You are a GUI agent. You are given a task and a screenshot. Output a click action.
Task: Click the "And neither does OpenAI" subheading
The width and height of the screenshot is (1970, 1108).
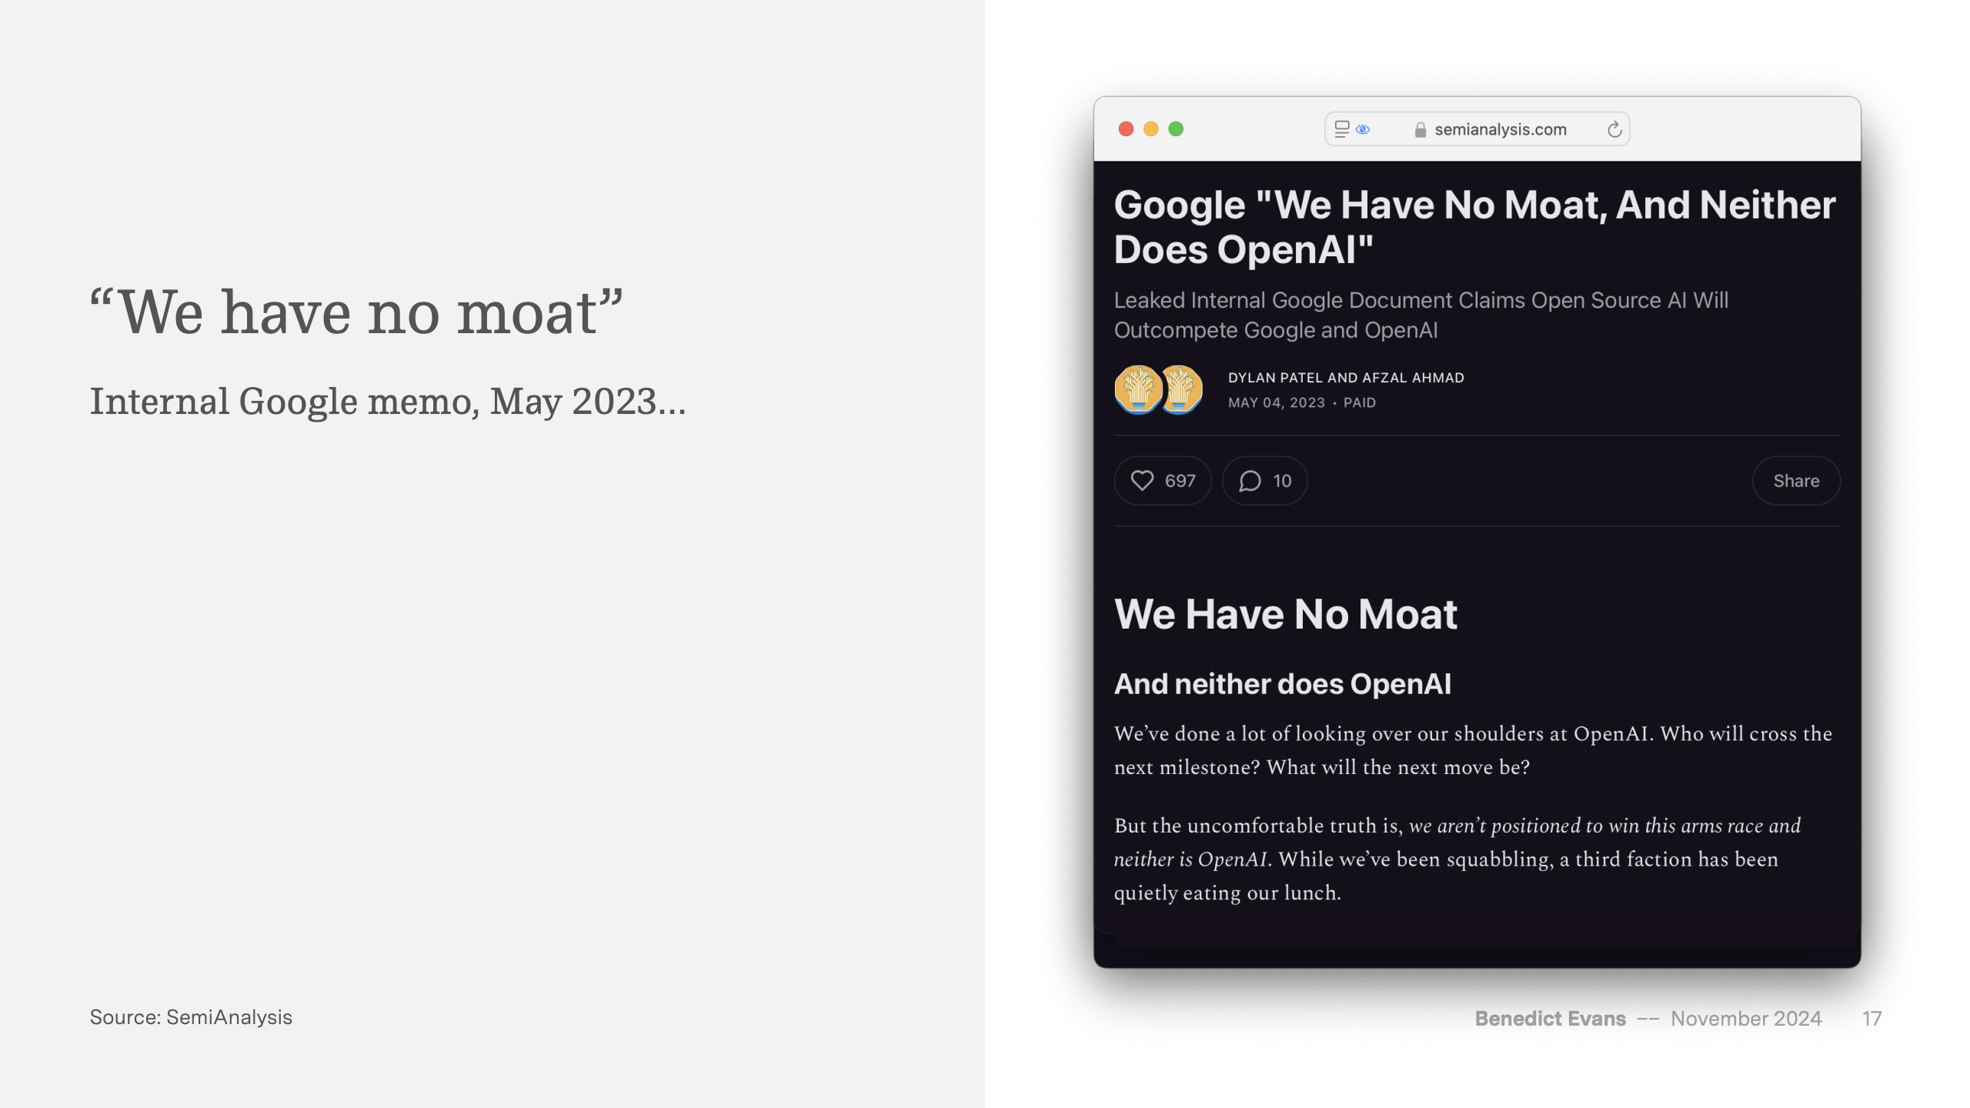(1282, 684)
